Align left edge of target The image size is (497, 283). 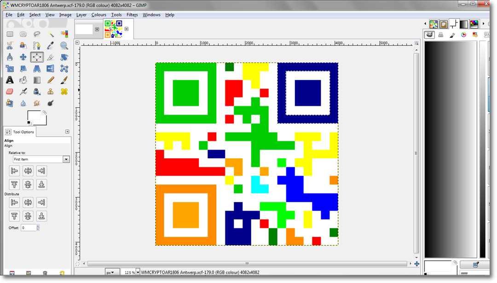point(14,171)
